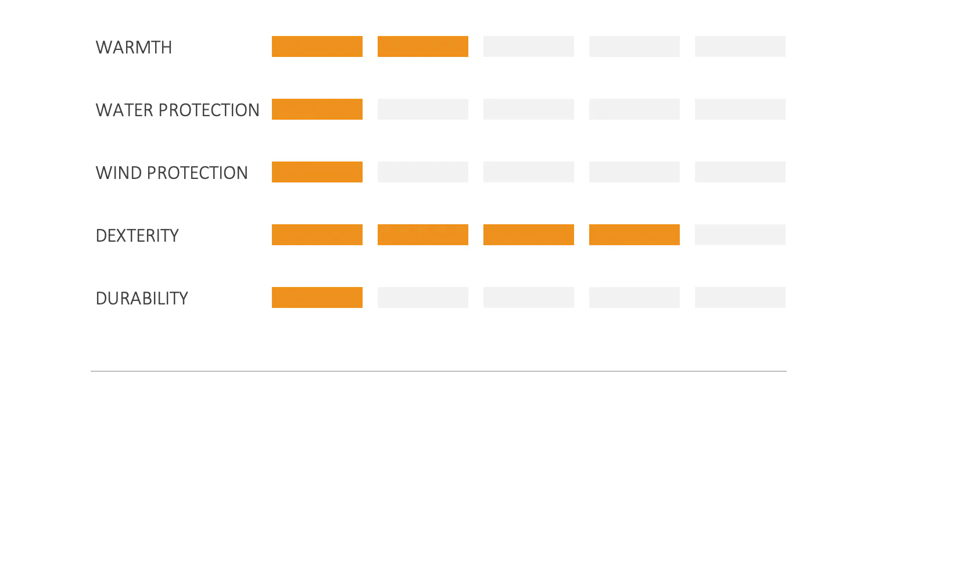The width and height of the screenshot is (968, 581).
Task: Click the second Water Protection segment
Action: point(423,109)
